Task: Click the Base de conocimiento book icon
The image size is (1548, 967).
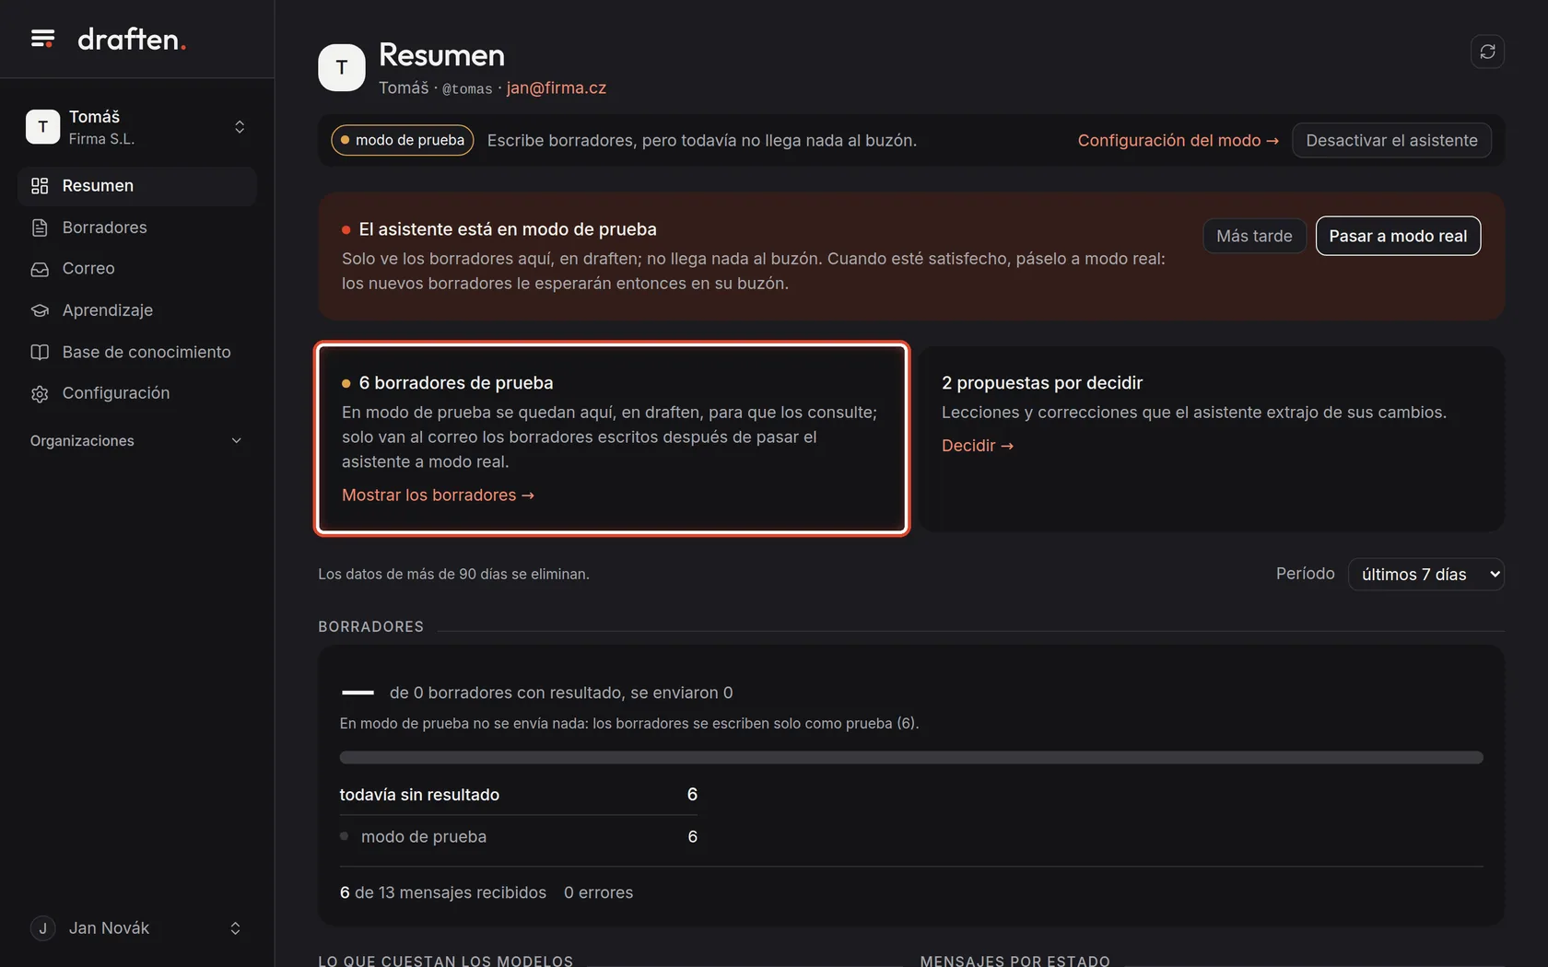Action: tap(40, 352)
